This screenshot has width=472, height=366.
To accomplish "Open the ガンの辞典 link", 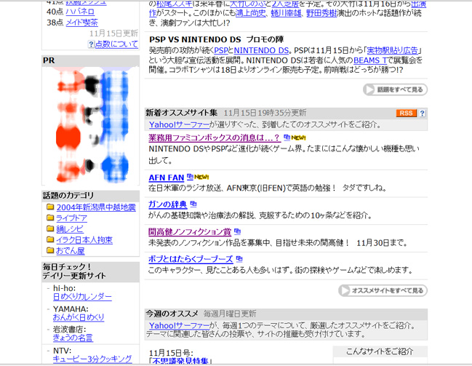I will (168, 205).
